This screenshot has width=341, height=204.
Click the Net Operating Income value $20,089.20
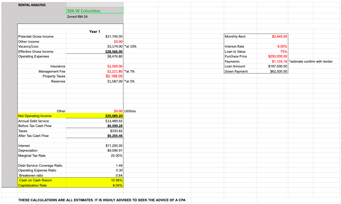pos(114,116)
